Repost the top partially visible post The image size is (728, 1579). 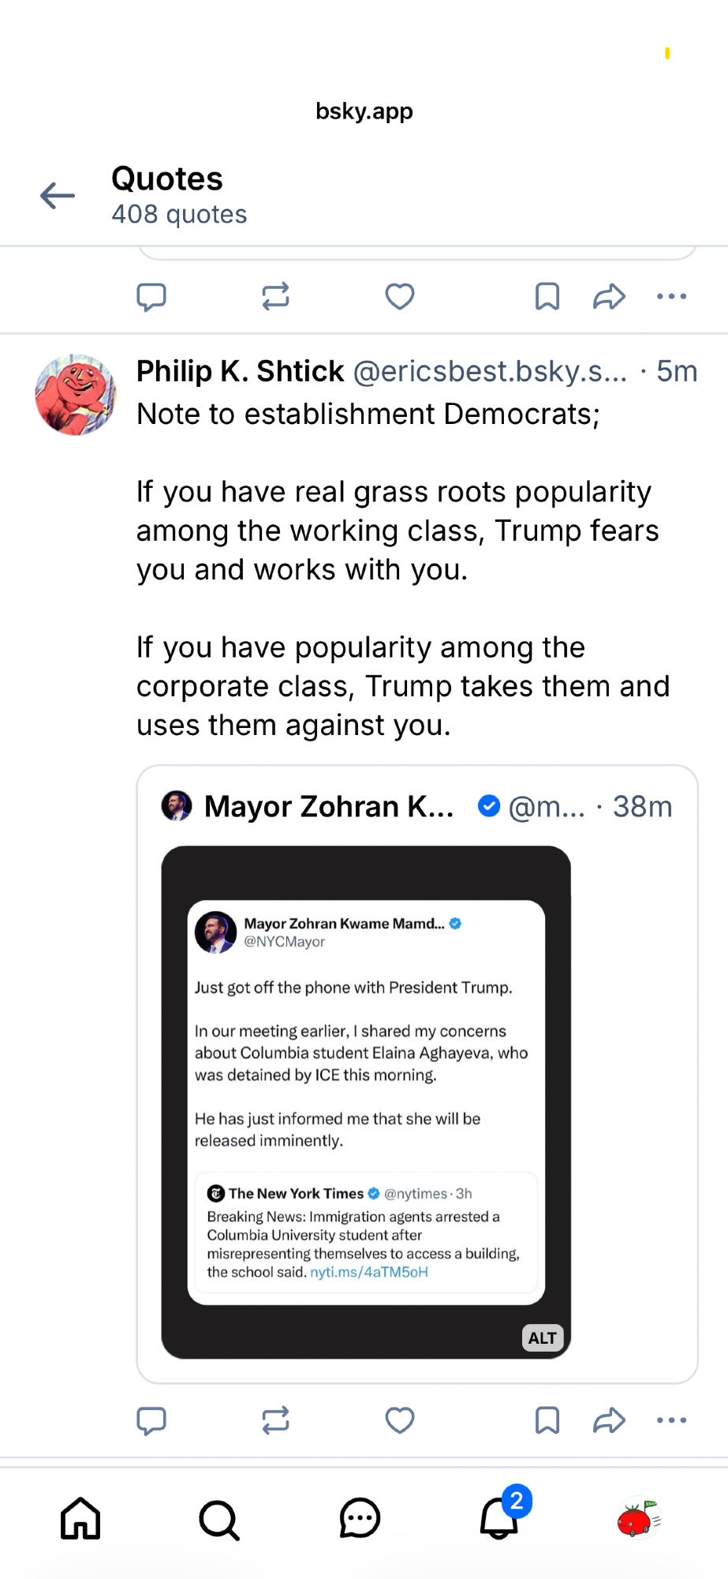point(275,297)
